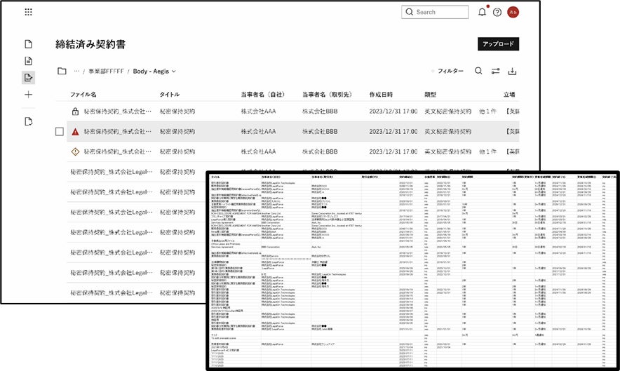620x371 pixels.
Task: Sort by 当事者名（自社） column header
Action: point(262,95)
